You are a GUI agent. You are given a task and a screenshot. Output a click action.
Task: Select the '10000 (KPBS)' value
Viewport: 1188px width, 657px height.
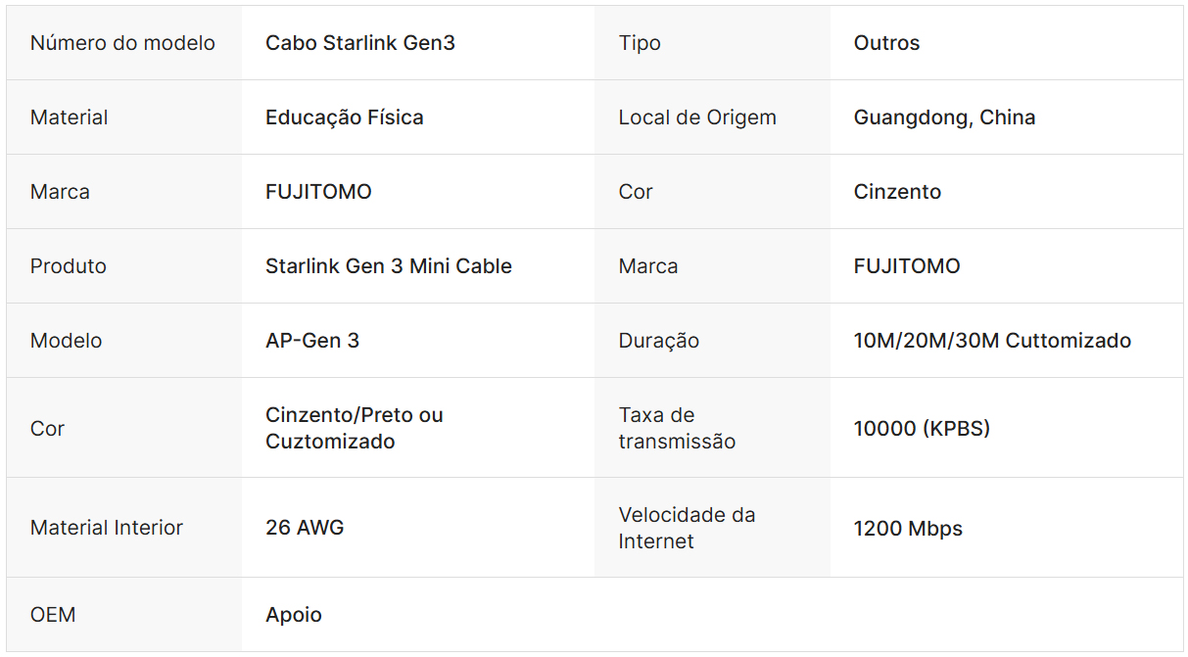point(922,429)
